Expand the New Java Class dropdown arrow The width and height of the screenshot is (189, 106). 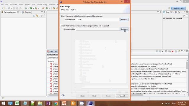tap(49, 8)
